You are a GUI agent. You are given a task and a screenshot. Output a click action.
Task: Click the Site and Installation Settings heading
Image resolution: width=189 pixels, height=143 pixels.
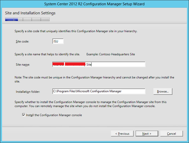coord(30,13)
